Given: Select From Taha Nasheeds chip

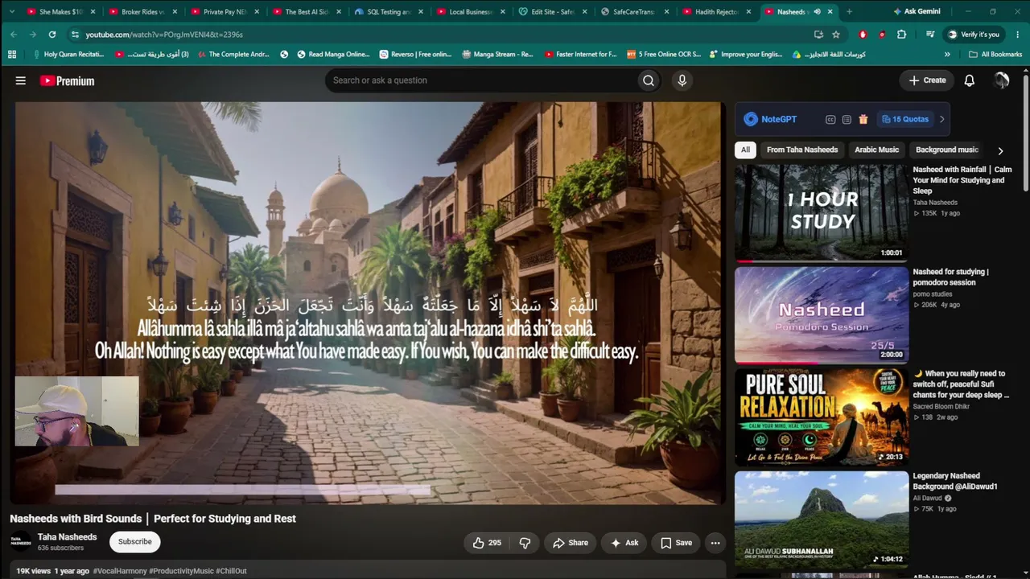Looking at the screenshot, I should [802, 150].
